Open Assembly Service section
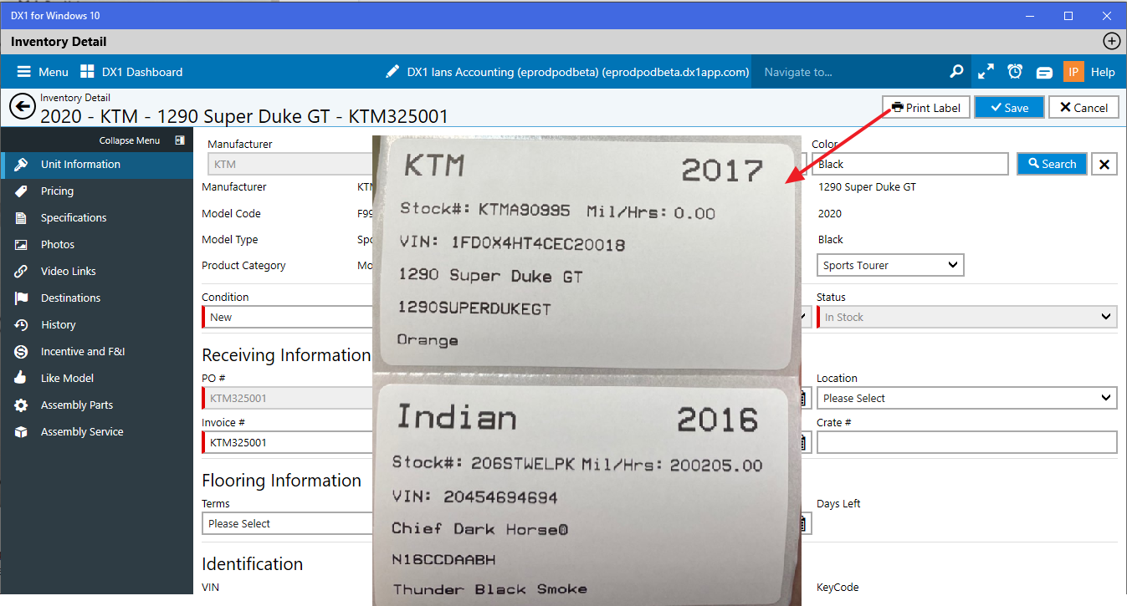 (x=97, y=432)
